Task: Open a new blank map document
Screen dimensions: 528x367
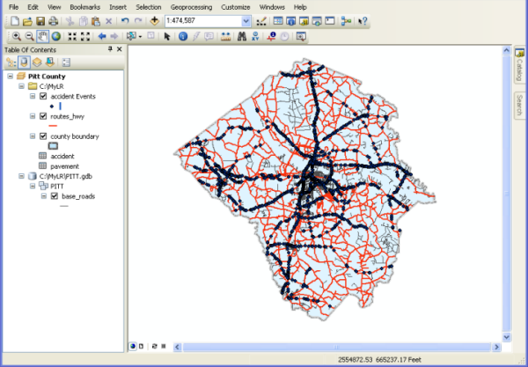Action: [x=15, y=20]
